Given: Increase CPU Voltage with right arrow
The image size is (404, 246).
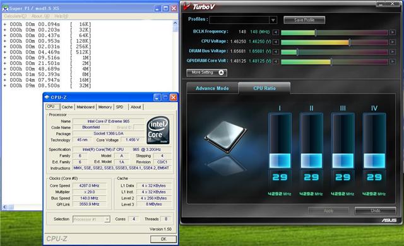Looking at the screenshot, I should click(393, 42).
